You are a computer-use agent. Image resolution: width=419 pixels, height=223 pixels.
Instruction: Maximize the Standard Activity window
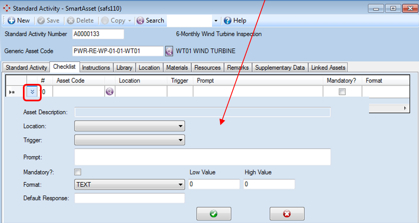[x=393, y=9]
